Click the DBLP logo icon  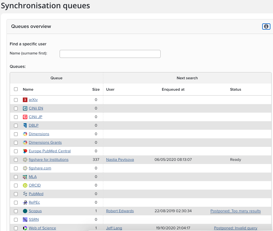click(x=25, y=125)
